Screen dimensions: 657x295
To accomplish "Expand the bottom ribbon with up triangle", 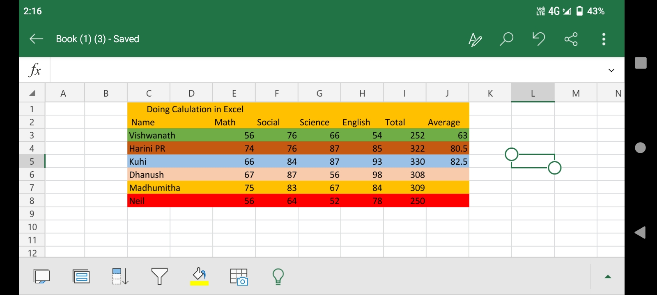I will (608, 277).
